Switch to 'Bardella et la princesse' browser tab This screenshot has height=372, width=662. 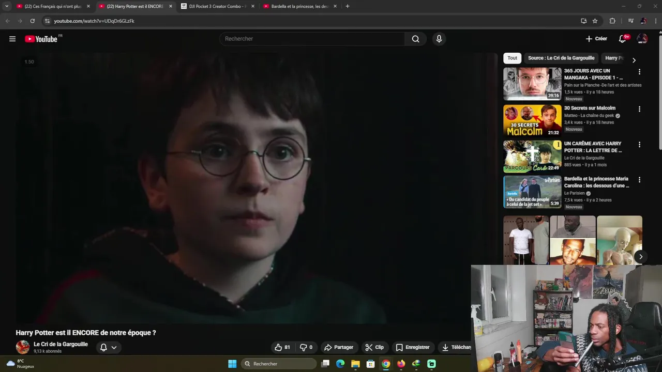(x=300, y=6)
